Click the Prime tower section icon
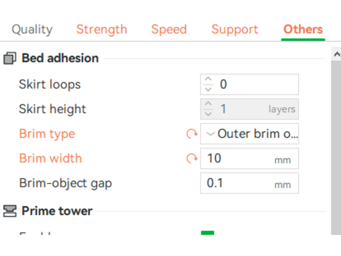341x256 pixels. pyautogui.click(x=10, y=211)
